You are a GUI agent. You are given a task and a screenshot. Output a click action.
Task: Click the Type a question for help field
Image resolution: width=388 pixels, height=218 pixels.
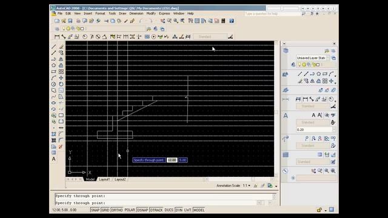tap(272, 14)
